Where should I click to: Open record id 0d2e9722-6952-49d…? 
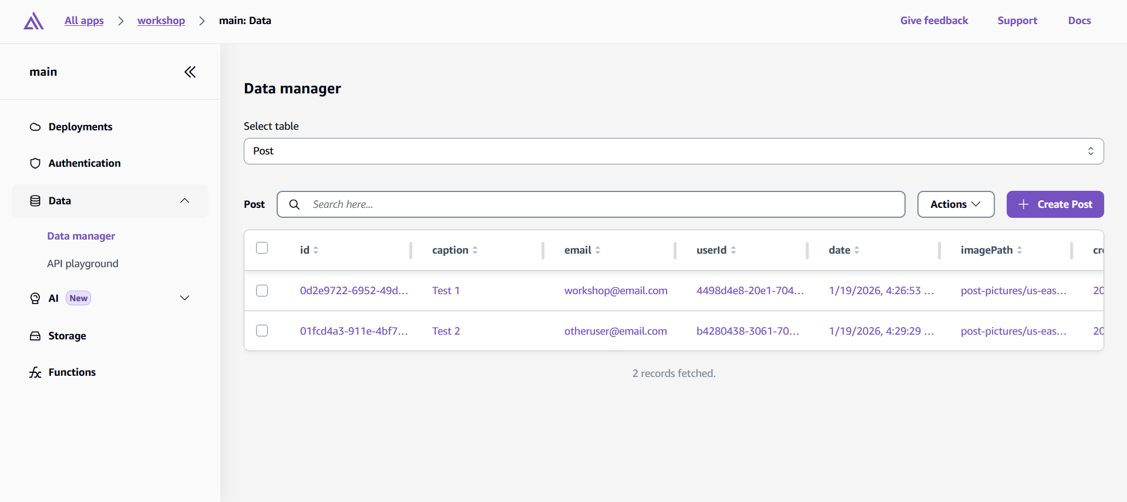coord(354,291)
